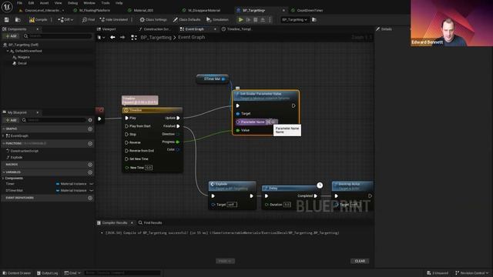Start Simulation mode

click(217, 20)
